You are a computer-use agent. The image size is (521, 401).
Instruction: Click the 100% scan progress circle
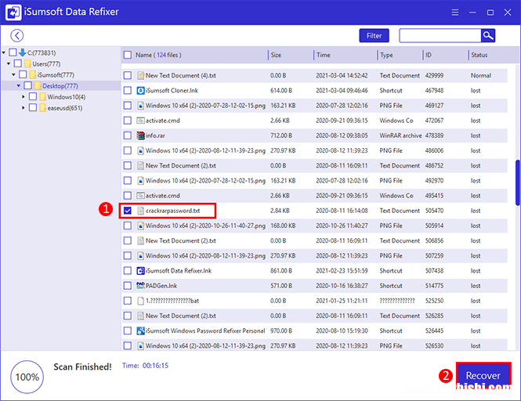[x=27, y=377]
